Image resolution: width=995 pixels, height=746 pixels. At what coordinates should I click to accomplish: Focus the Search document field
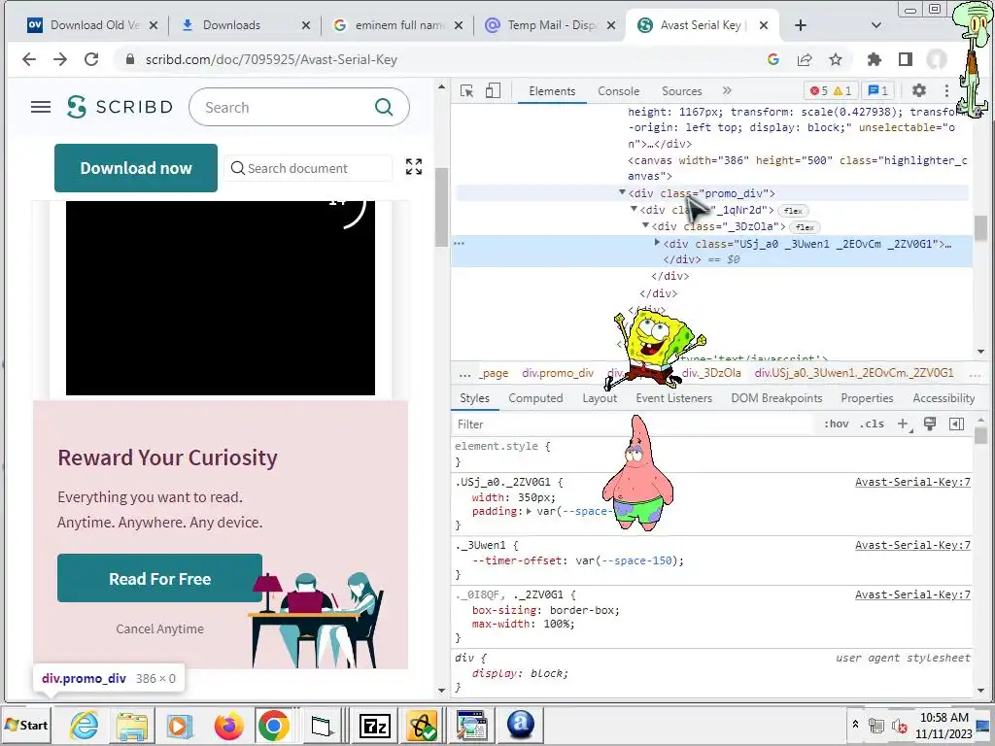tap(308, 168)
